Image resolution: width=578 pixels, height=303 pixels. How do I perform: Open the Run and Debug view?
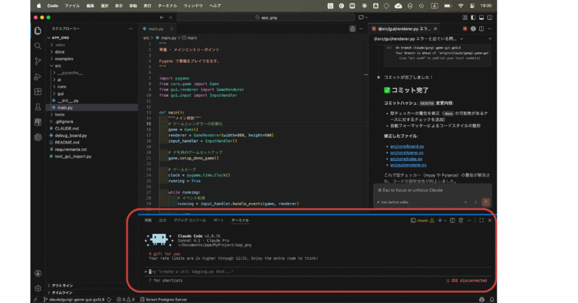coord(38,76)
